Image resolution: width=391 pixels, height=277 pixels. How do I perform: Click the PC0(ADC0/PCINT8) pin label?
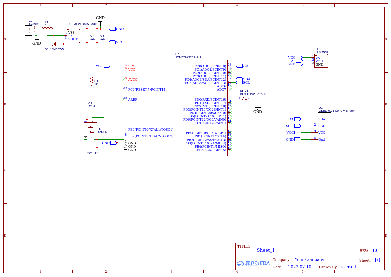pos(210,66)
